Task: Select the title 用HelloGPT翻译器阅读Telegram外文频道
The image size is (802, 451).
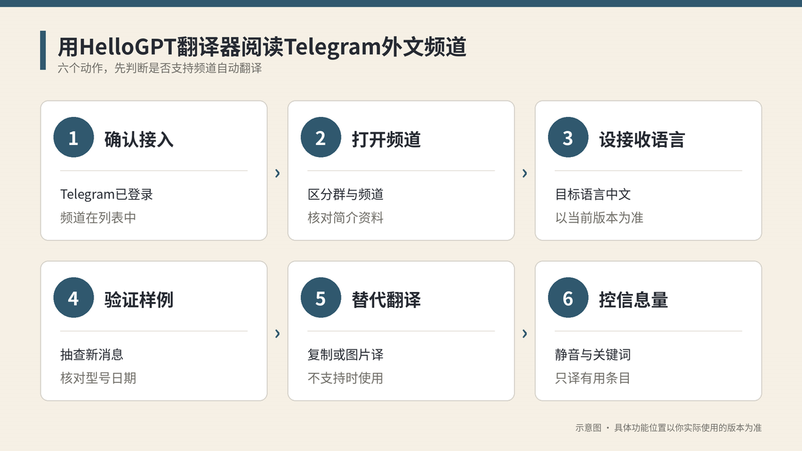Action: click(262, 47)
